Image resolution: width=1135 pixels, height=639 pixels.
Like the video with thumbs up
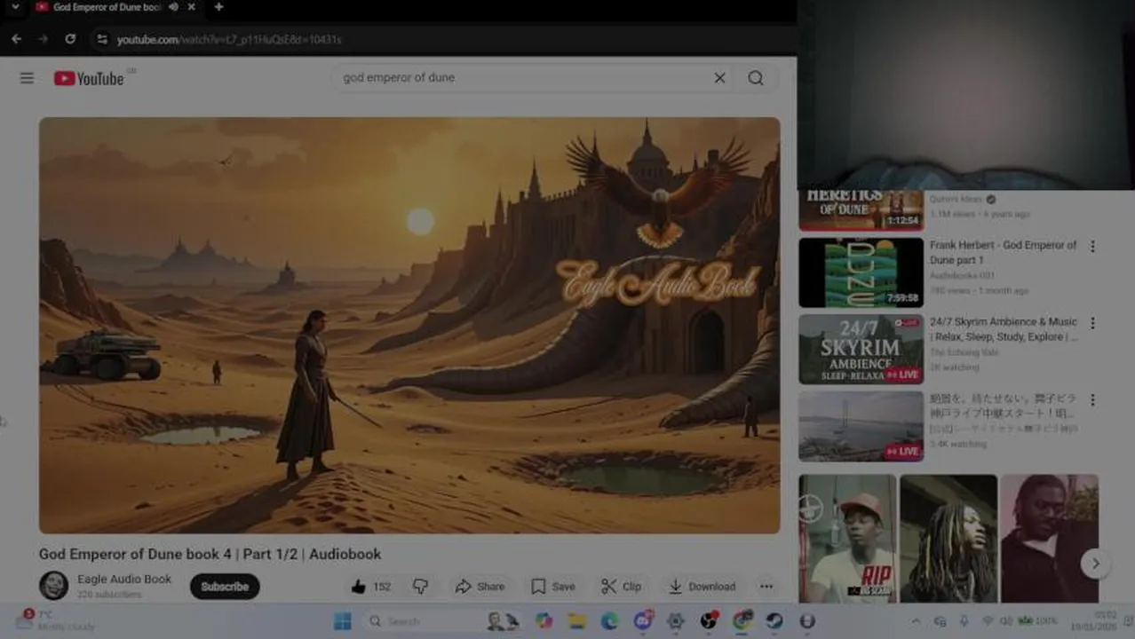coord(370,587)
